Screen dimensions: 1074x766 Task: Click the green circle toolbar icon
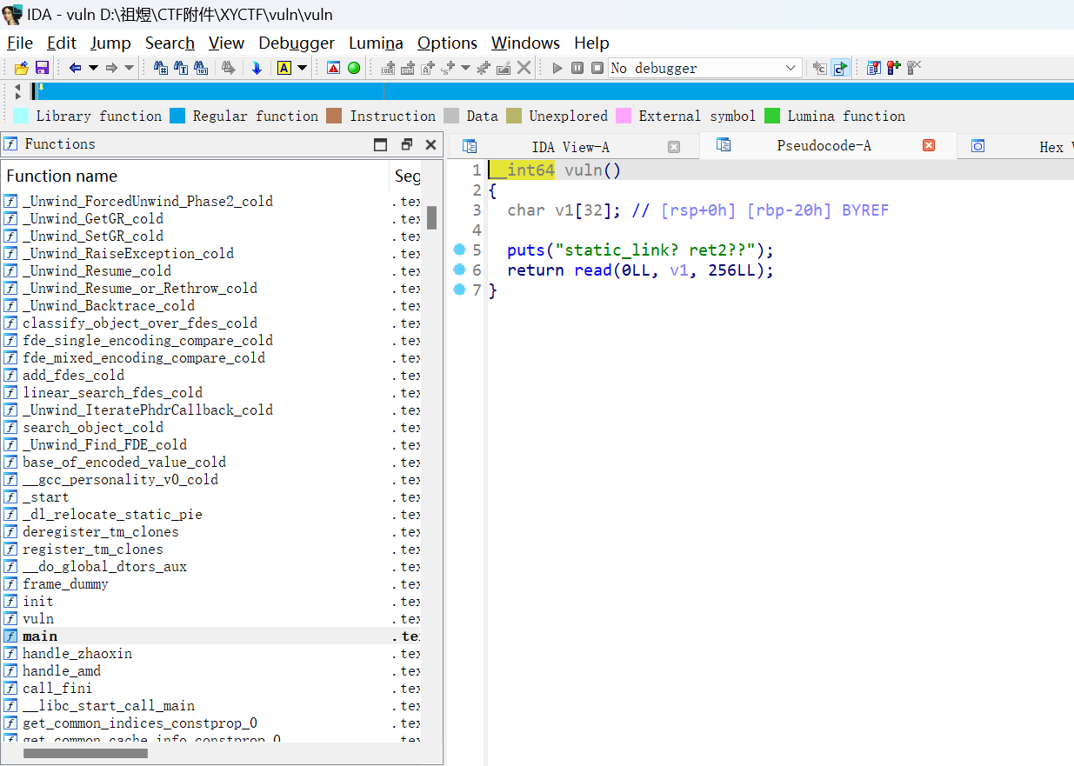pyautogui.click(x=354, y=68)
